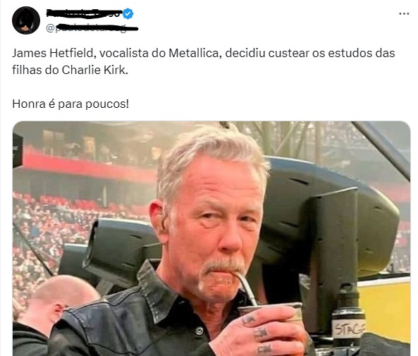Open the three-dot more options menu
The image size is (418, 356).
(404, 13)
